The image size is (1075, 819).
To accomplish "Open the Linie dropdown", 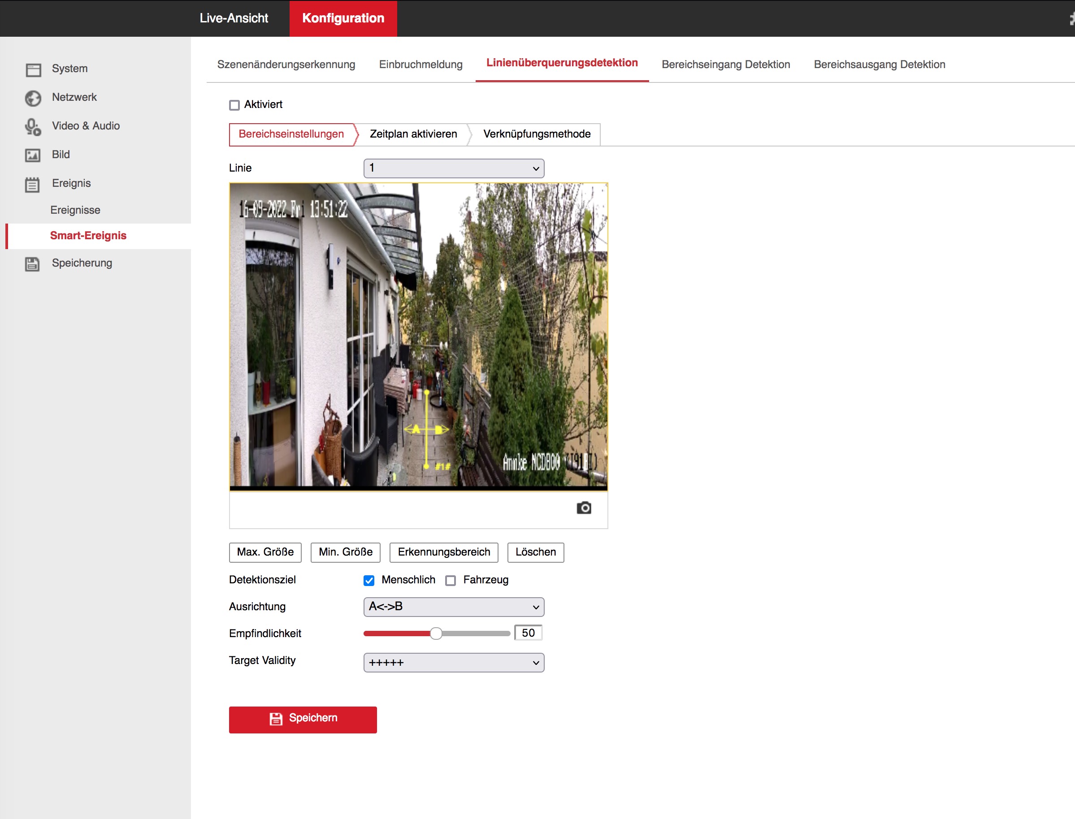I will point(454,168).
